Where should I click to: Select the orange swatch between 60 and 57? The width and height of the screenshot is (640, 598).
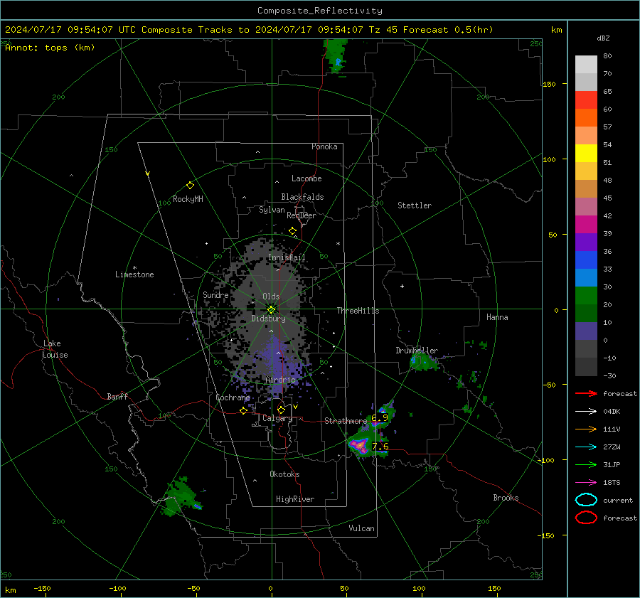586,118
